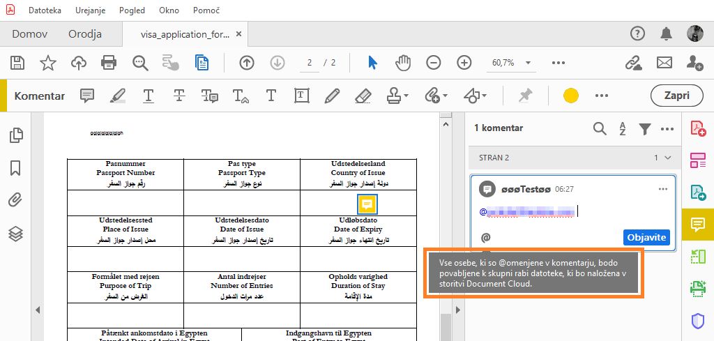Open the bookmarks panel

click(15, 167)
